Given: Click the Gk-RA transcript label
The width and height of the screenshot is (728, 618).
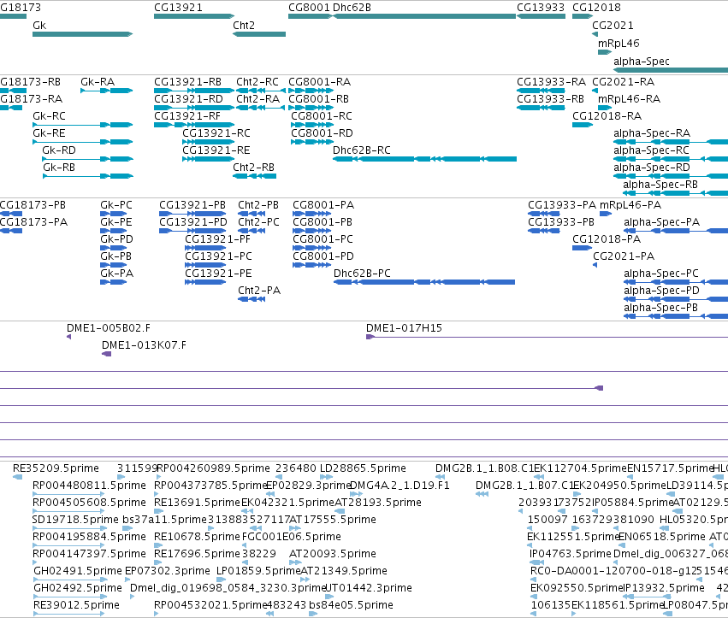Looking at the screenshot, I should coord(98,82).
